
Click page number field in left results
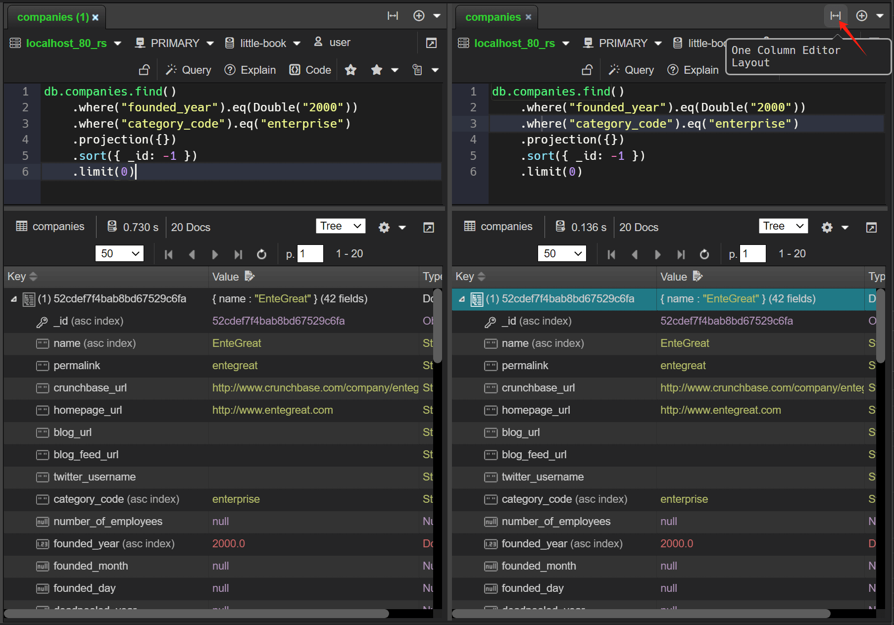pos(310,253)
